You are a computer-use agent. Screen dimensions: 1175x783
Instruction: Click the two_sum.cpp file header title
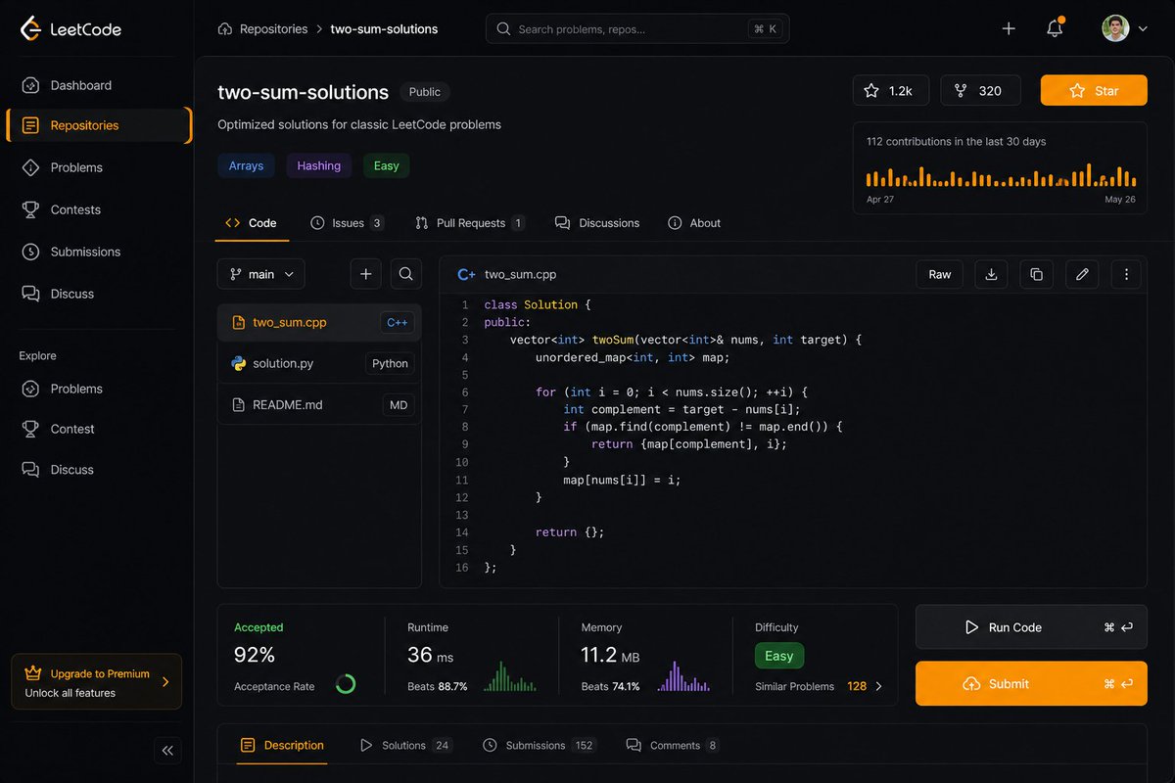click(x=520, y=275)
